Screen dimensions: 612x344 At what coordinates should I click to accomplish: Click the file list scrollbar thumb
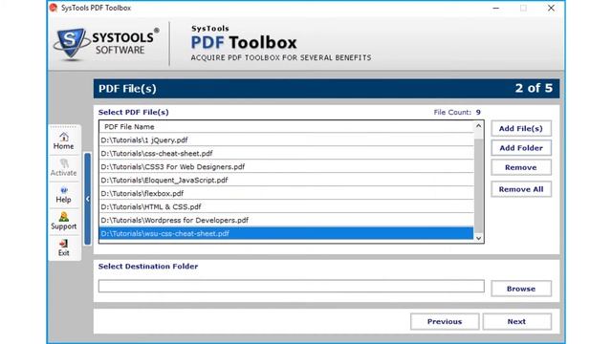coord(478,185)
